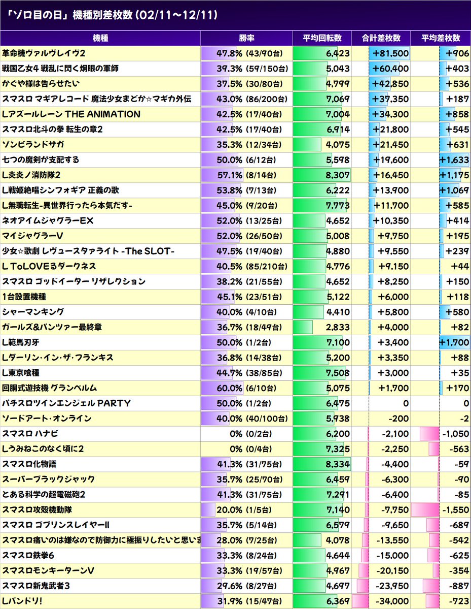
Task: Click average spins value 7,773
Action: 338,206
